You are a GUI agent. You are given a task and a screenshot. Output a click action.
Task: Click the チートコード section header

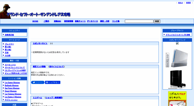tap(14, 40)
